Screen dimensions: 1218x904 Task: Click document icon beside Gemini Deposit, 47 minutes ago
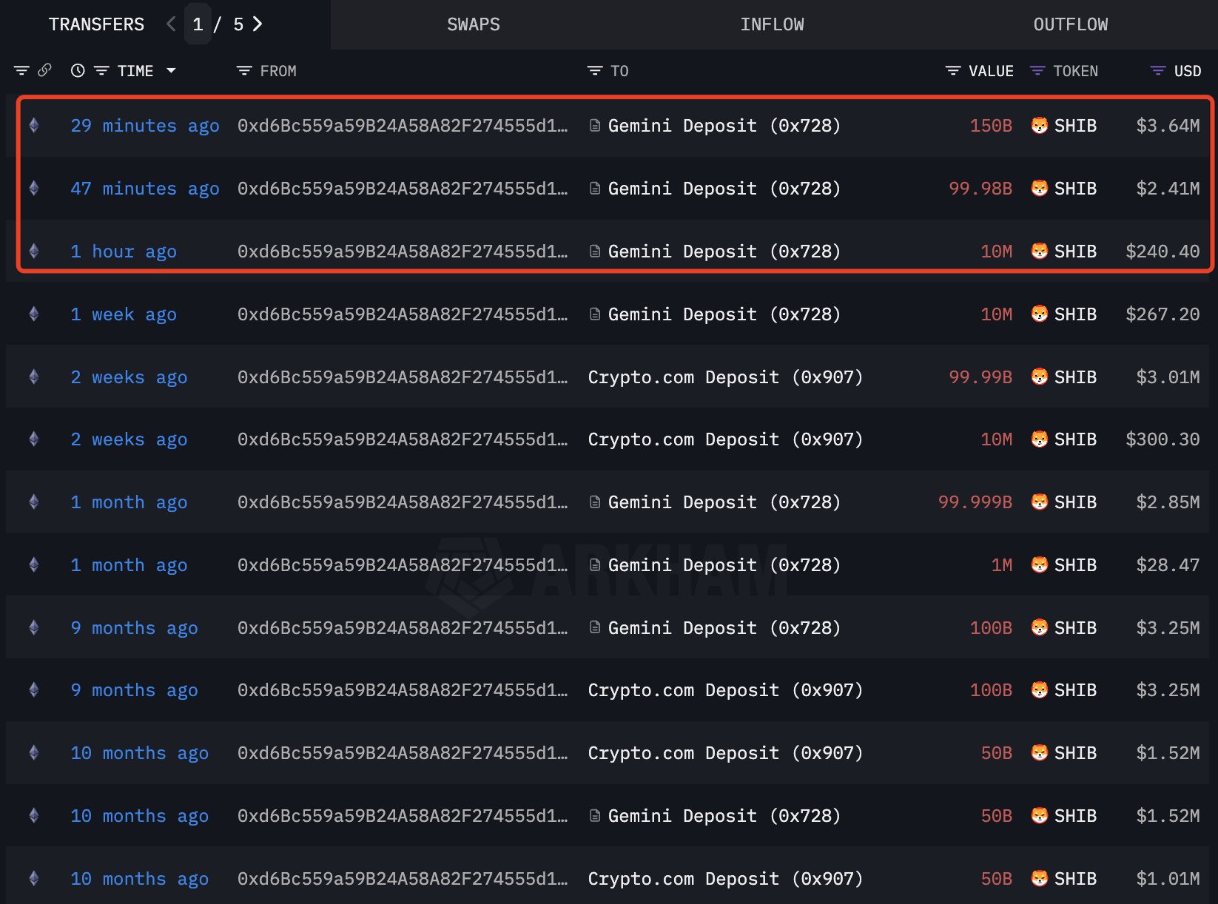point(595,189)
